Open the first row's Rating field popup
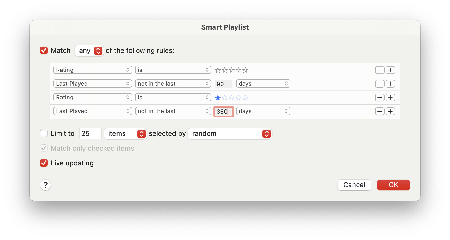 point(92,70)
